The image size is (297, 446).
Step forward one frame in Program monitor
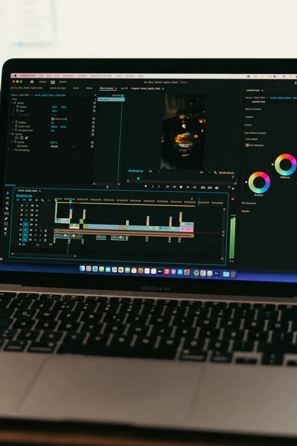click(x=188, y=187)
